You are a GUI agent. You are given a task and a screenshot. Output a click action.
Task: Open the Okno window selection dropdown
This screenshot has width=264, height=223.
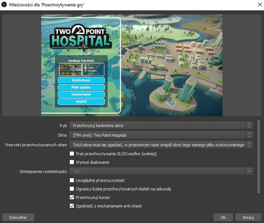pyautogui.click(x=161, y=135)
